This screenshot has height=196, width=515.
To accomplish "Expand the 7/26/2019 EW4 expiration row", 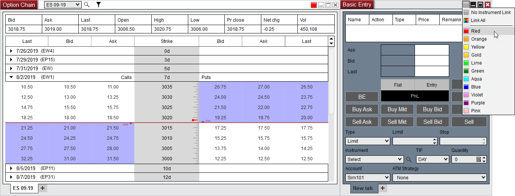I will 11,51.
